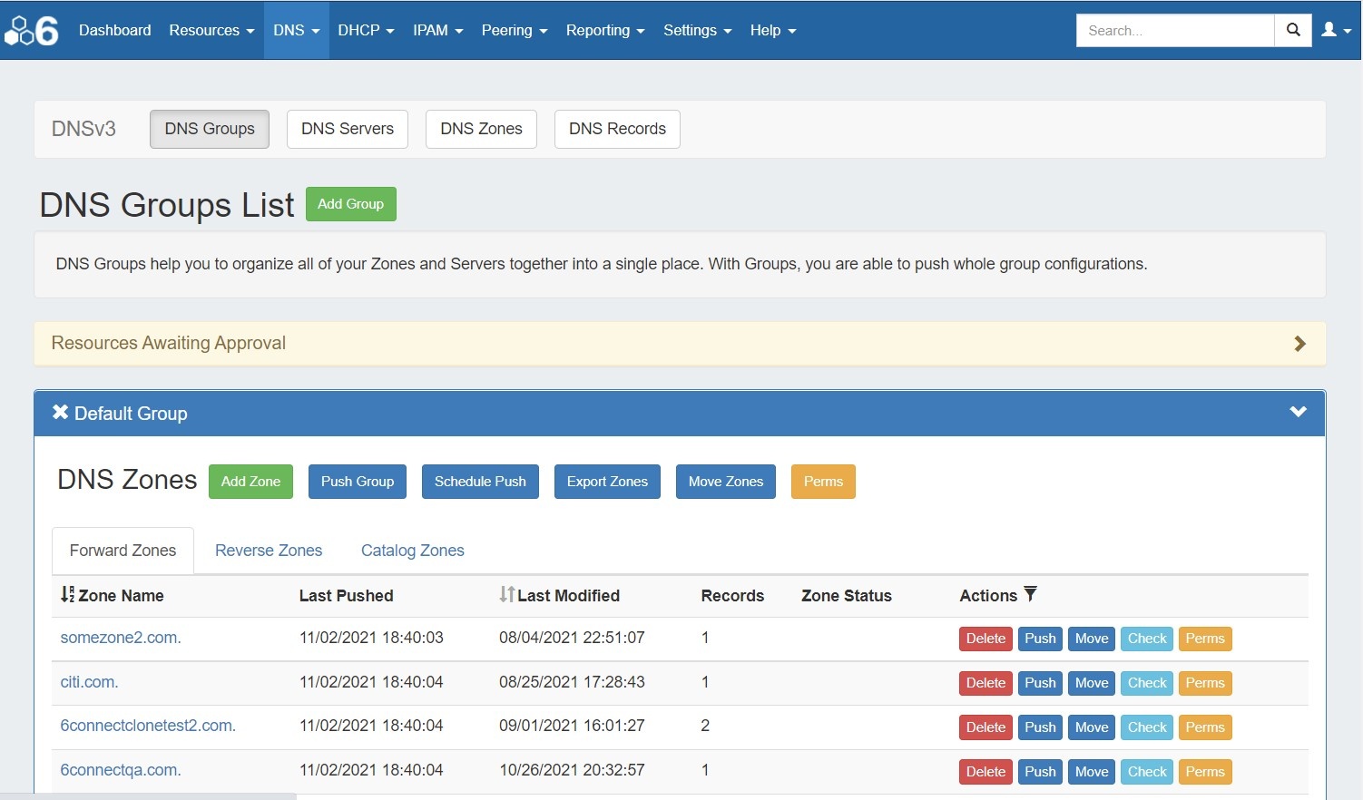This screenshot has width=1363, height=800.
Task: Click Schedule Push button
Action: point(480,482)
